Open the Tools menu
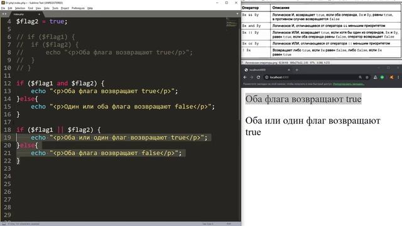 (55, 8)
